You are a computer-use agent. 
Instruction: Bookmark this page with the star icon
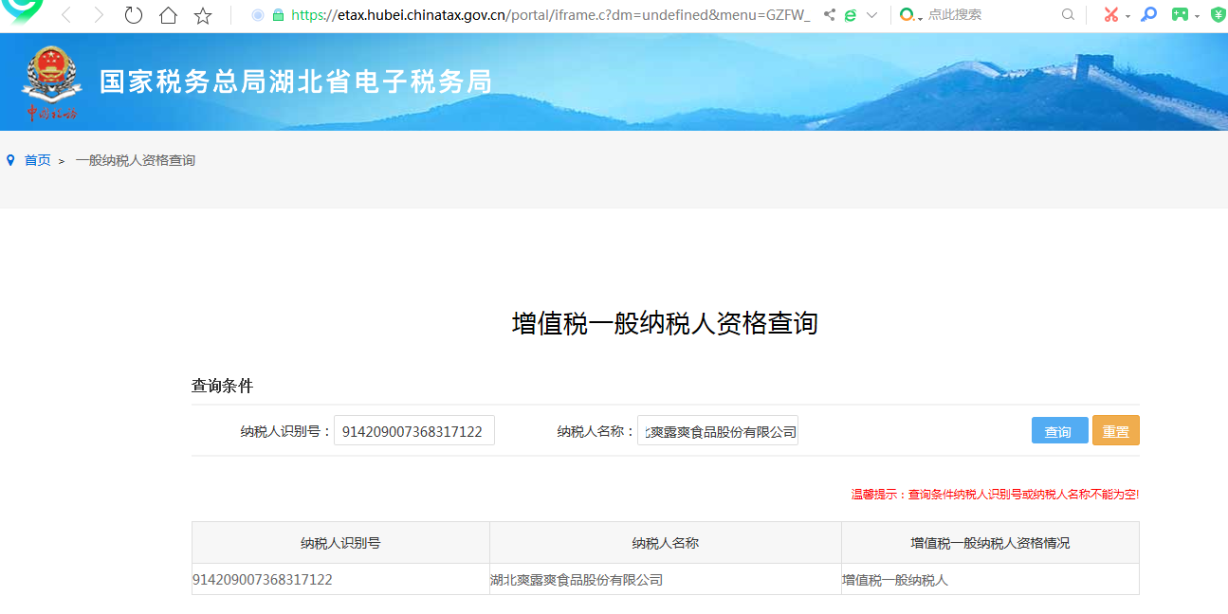(x=202, y=15)
